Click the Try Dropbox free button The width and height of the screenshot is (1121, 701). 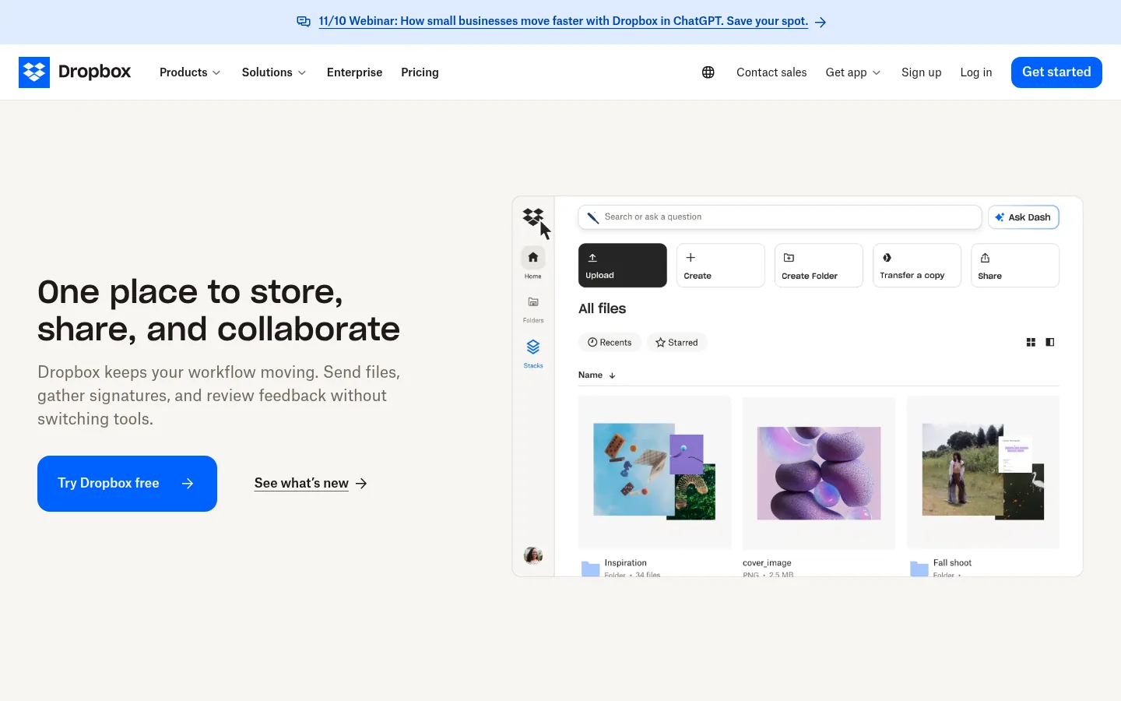tap(127, 484)
